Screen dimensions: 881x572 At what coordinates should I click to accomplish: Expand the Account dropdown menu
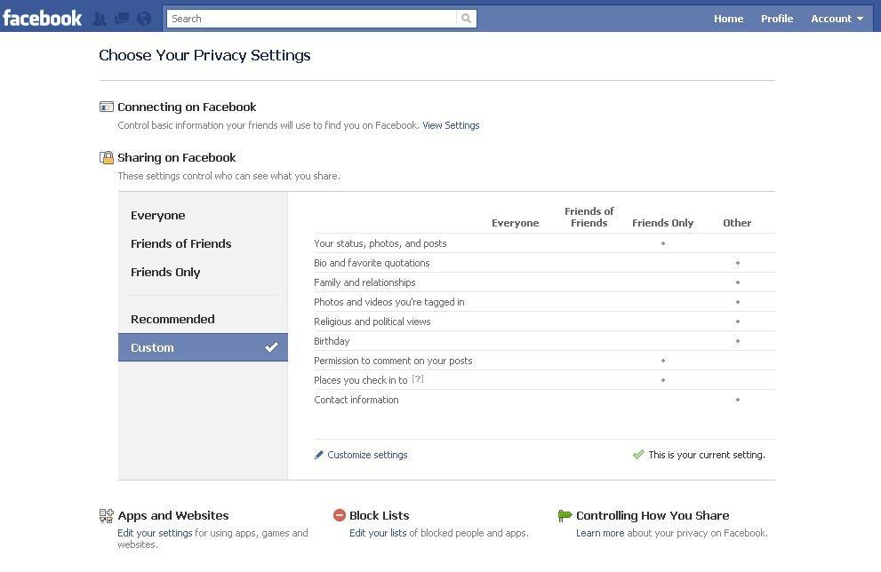tap(836, 19)
